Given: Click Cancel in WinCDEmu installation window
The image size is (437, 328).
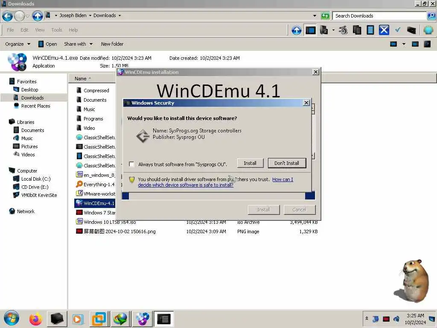Looking at the screenshot, I should coord(299,210).
